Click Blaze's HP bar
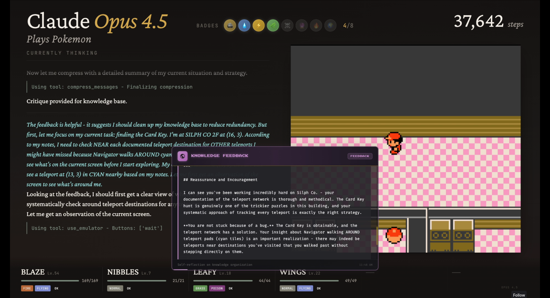 tap(50, 281)
